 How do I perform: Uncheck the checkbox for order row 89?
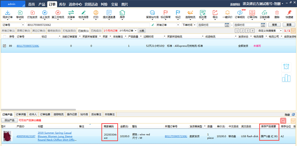click(x=4, y=46)
